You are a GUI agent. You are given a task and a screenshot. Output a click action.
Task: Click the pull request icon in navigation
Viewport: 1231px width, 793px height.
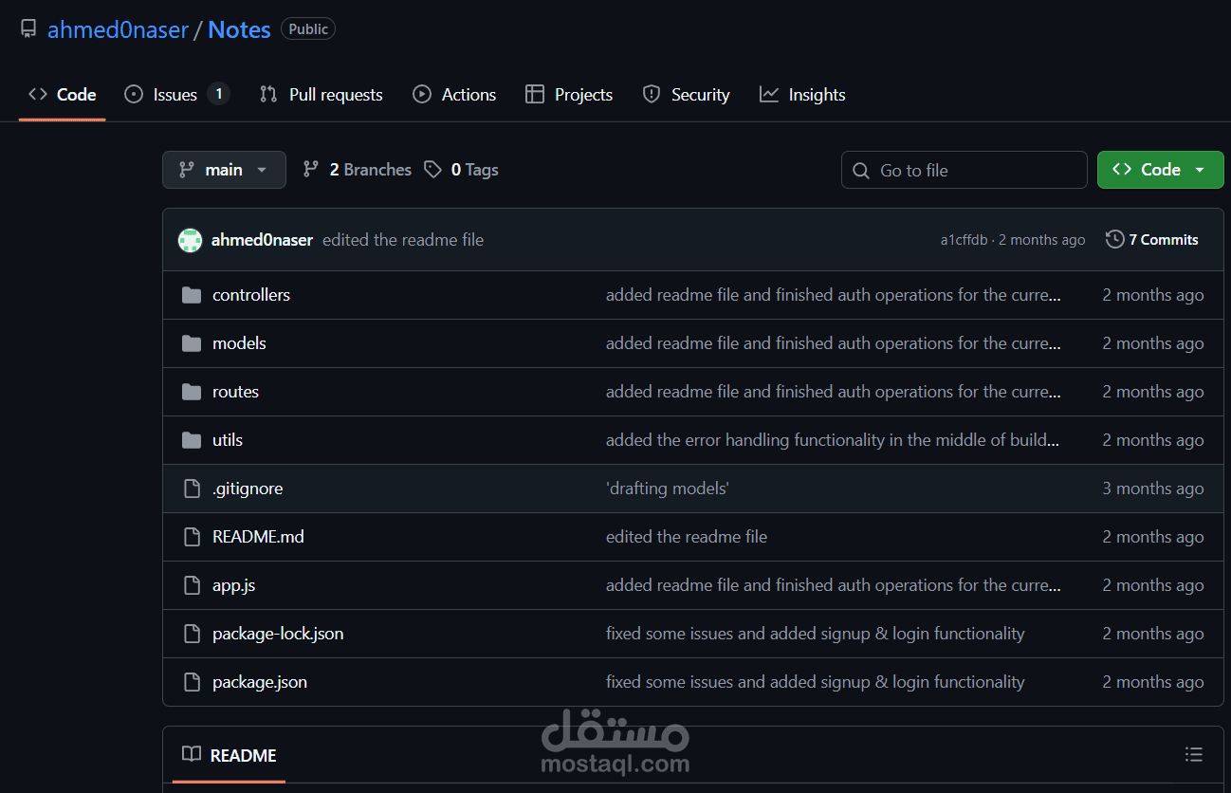click(268, 95)
